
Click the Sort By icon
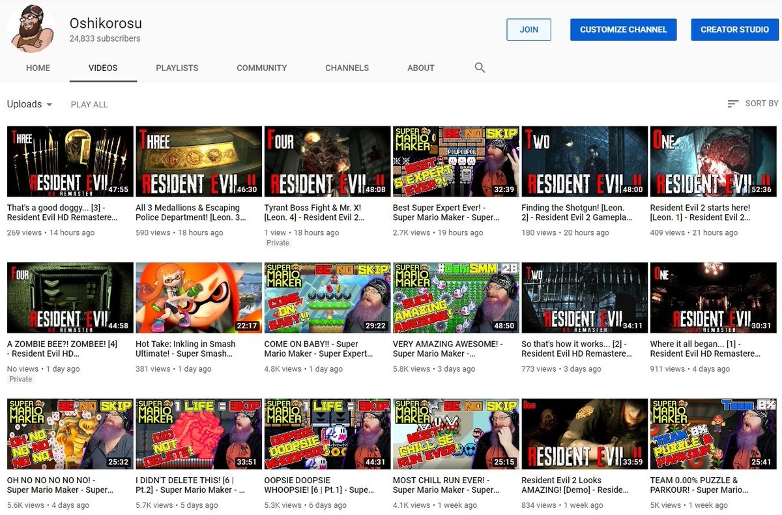(733, 104)
